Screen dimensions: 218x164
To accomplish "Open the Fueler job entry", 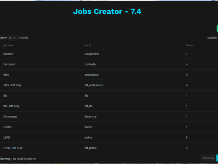I will 109,127.
